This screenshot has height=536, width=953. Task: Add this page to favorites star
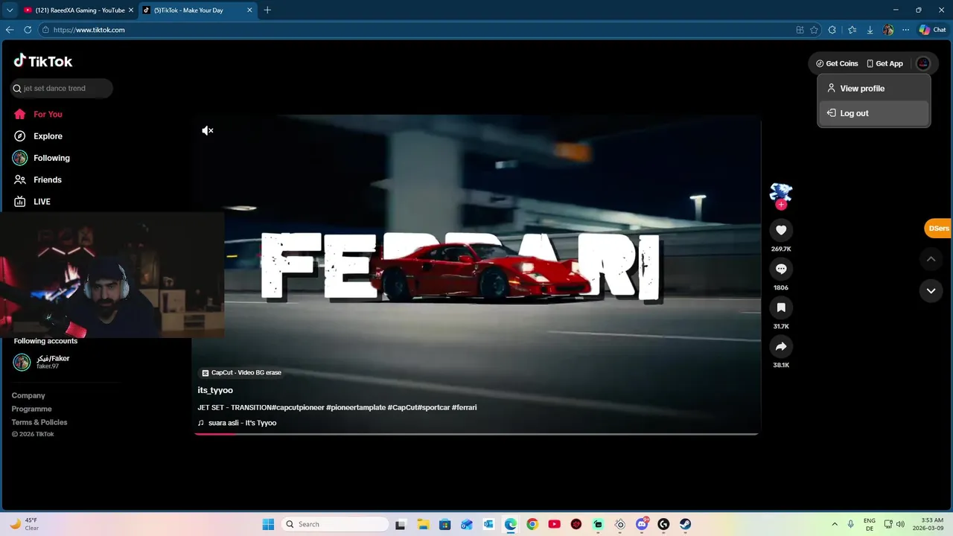tap(814, 30)
